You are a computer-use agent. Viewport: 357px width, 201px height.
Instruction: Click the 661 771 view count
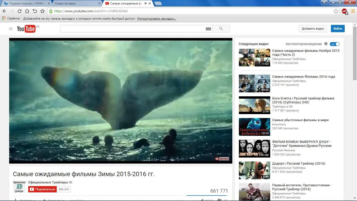[219, 191]
